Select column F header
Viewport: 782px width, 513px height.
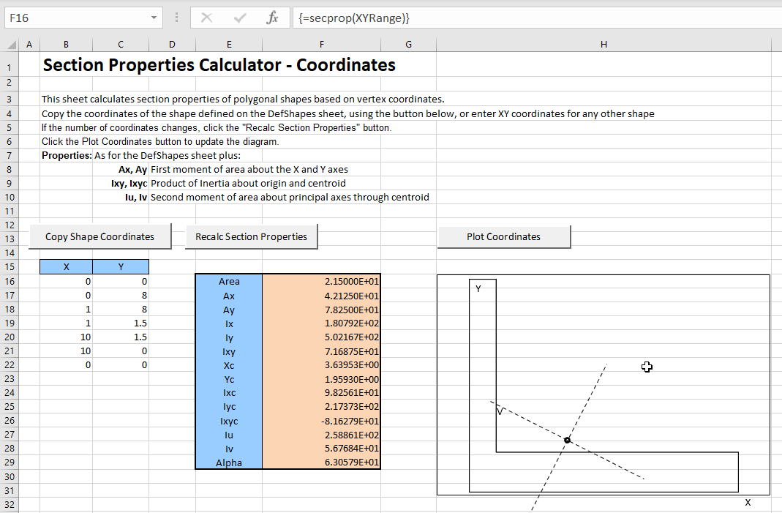coord(322,45)
